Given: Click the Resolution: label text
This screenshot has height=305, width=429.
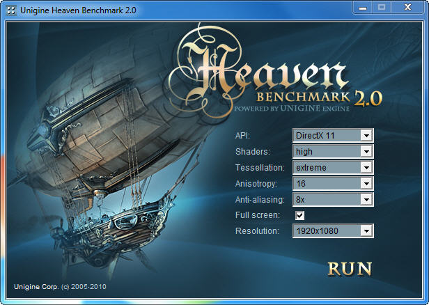Looking at the screenshot, I should [257, 231].
